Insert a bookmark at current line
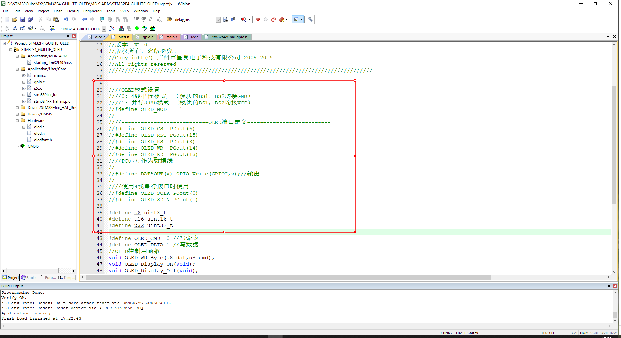Image resolution: width=621 pixels, height=338 pixels. tap(102, 19)
